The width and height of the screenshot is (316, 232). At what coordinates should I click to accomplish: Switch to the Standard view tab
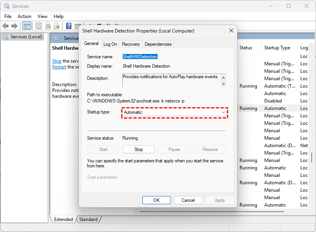coord(88,219)
